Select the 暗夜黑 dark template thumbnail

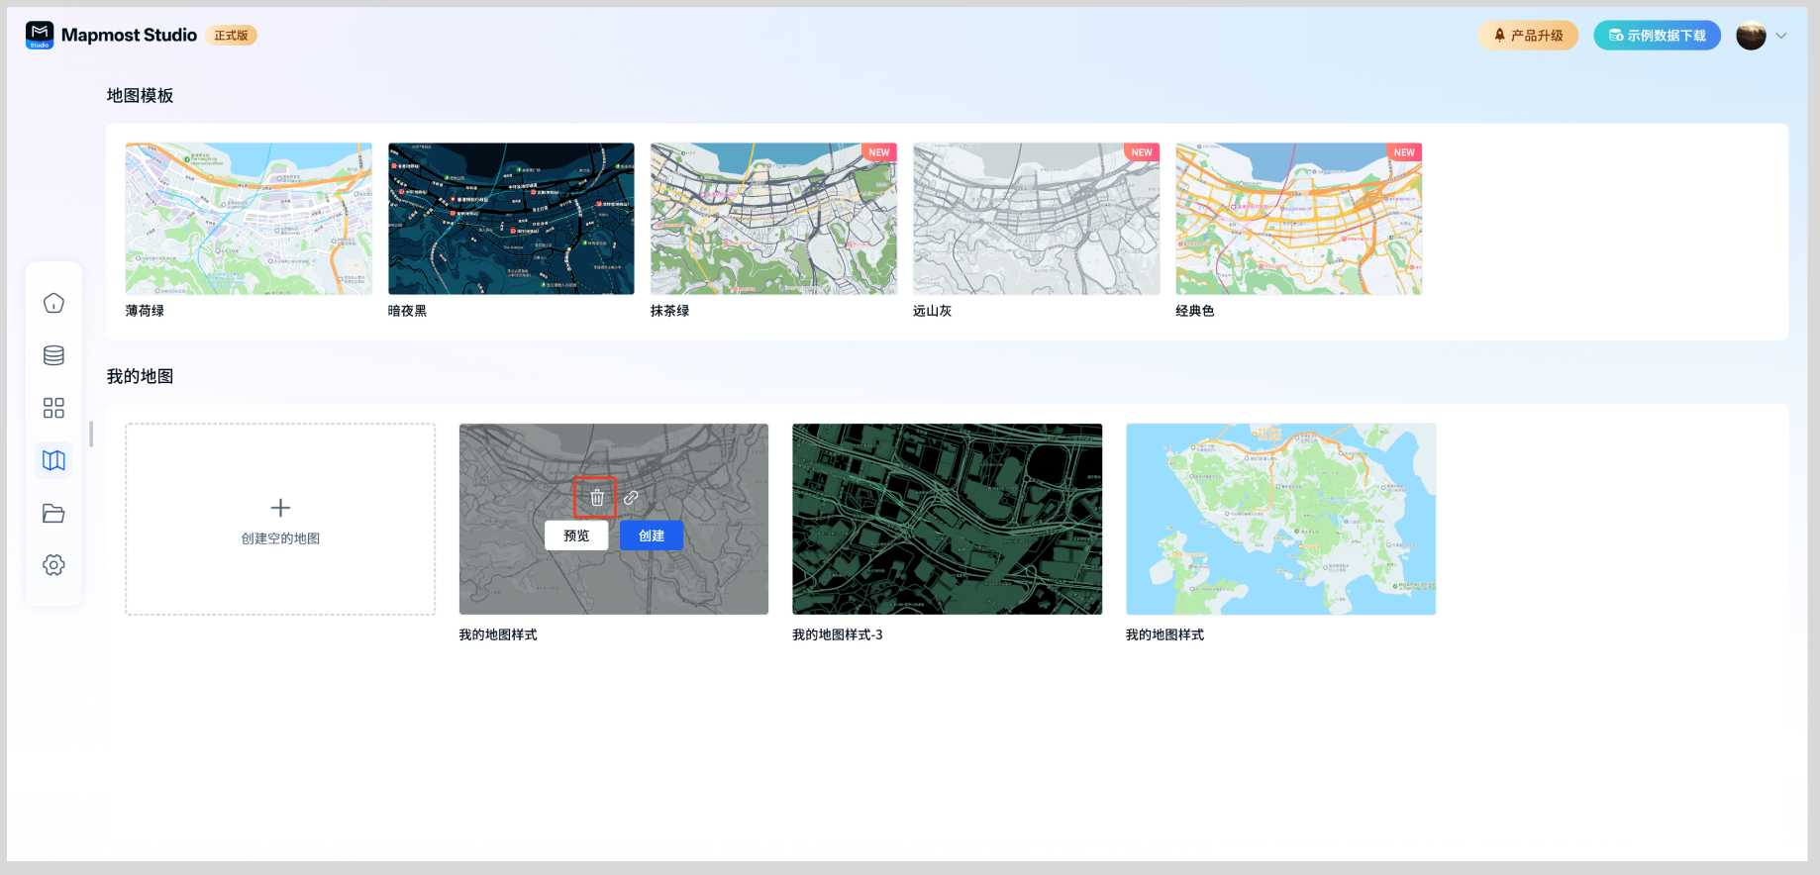pos(511,219)
